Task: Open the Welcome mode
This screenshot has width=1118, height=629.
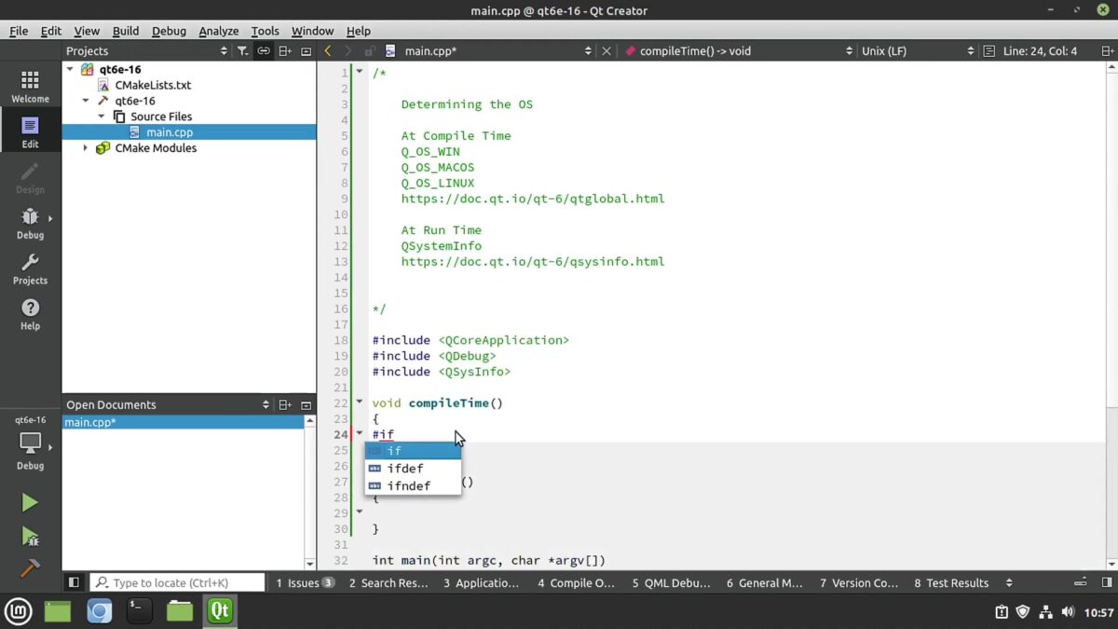Action: 30,87
